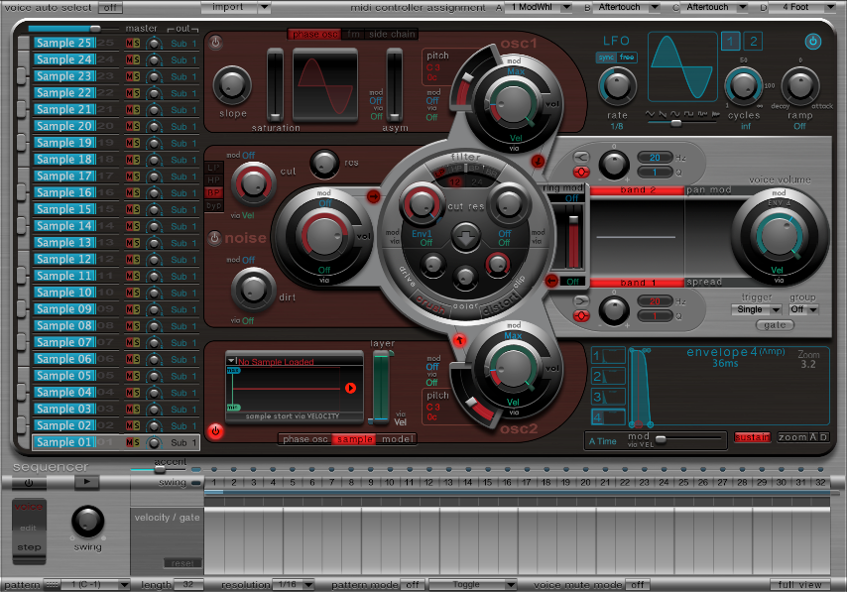
Task: Select osc1 phase osc tab
Action: [x=314, y=34]
